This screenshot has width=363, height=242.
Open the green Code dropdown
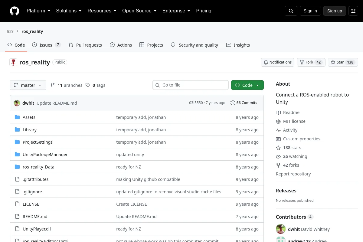tap(247, 85)
